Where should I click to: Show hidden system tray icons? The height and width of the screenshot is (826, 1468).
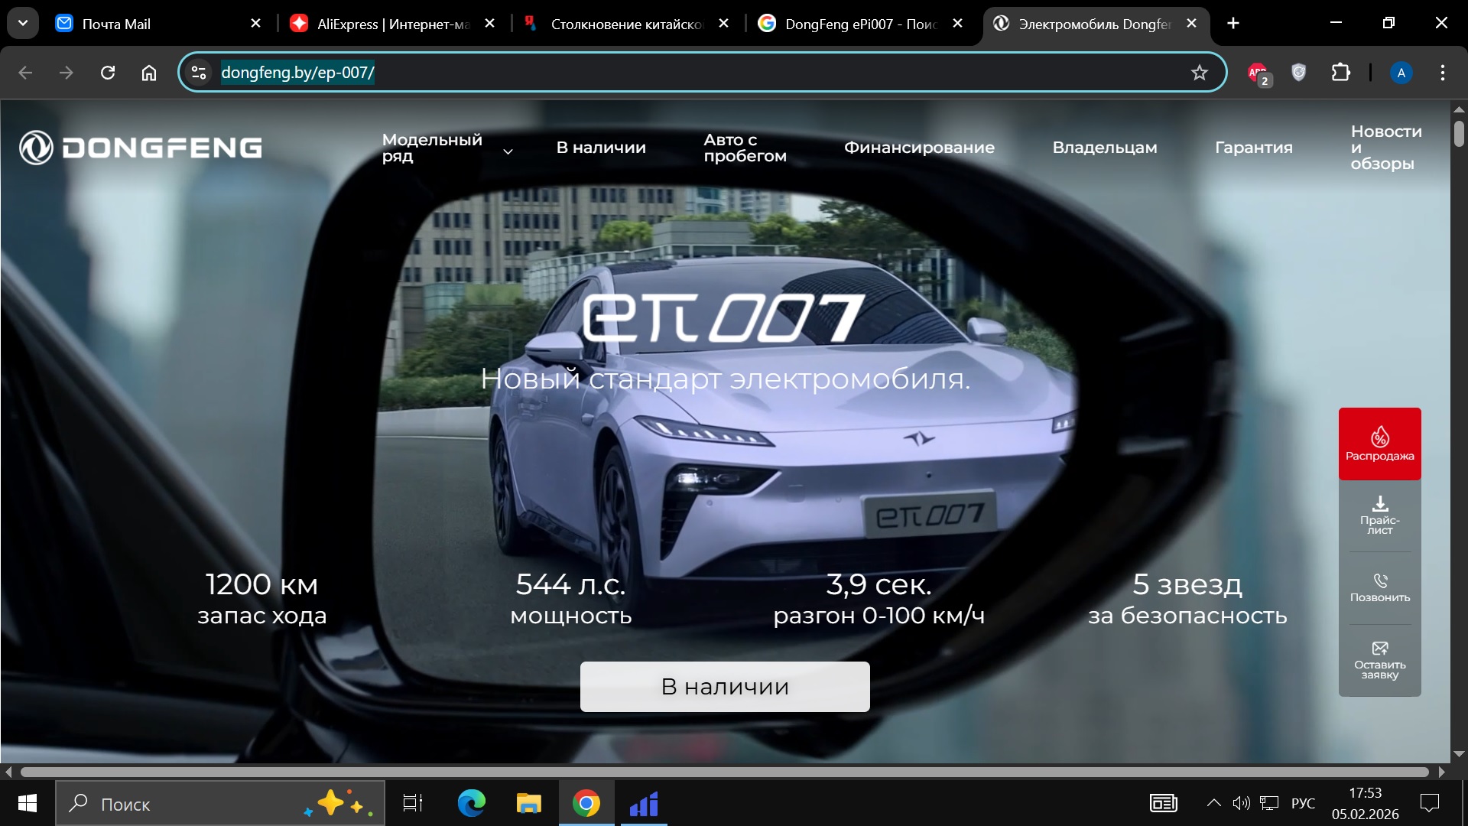pyautogui.click(x=1213, y=803)
